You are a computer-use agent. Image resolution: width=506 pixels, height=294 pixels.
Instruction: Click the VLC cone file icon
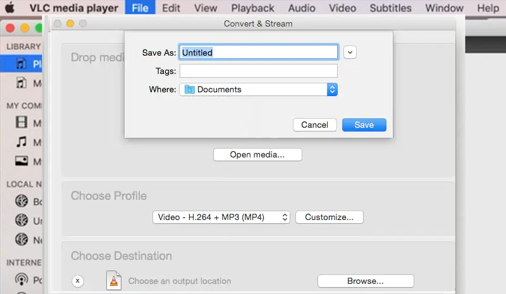pos(114,281)
